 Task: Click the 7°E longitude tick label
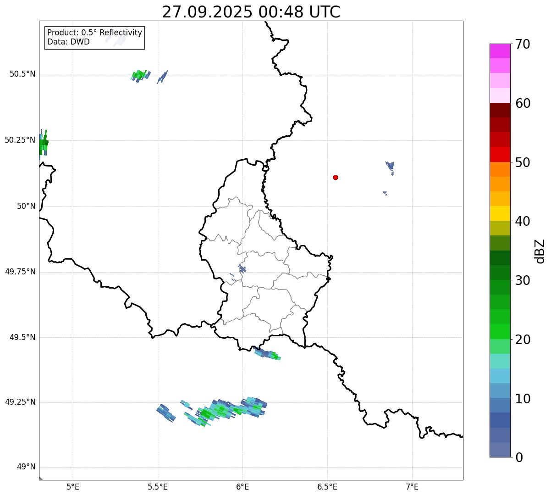412,486
